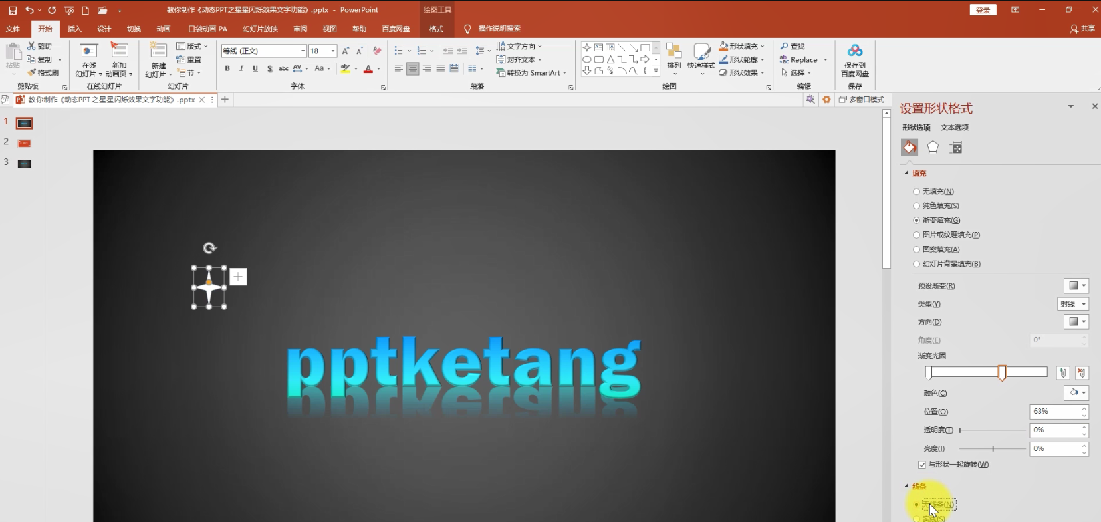The height and width of the screenshot is (522, 1101).
Task: Toggle Bold formatting
Action: [x=227, y=68]
